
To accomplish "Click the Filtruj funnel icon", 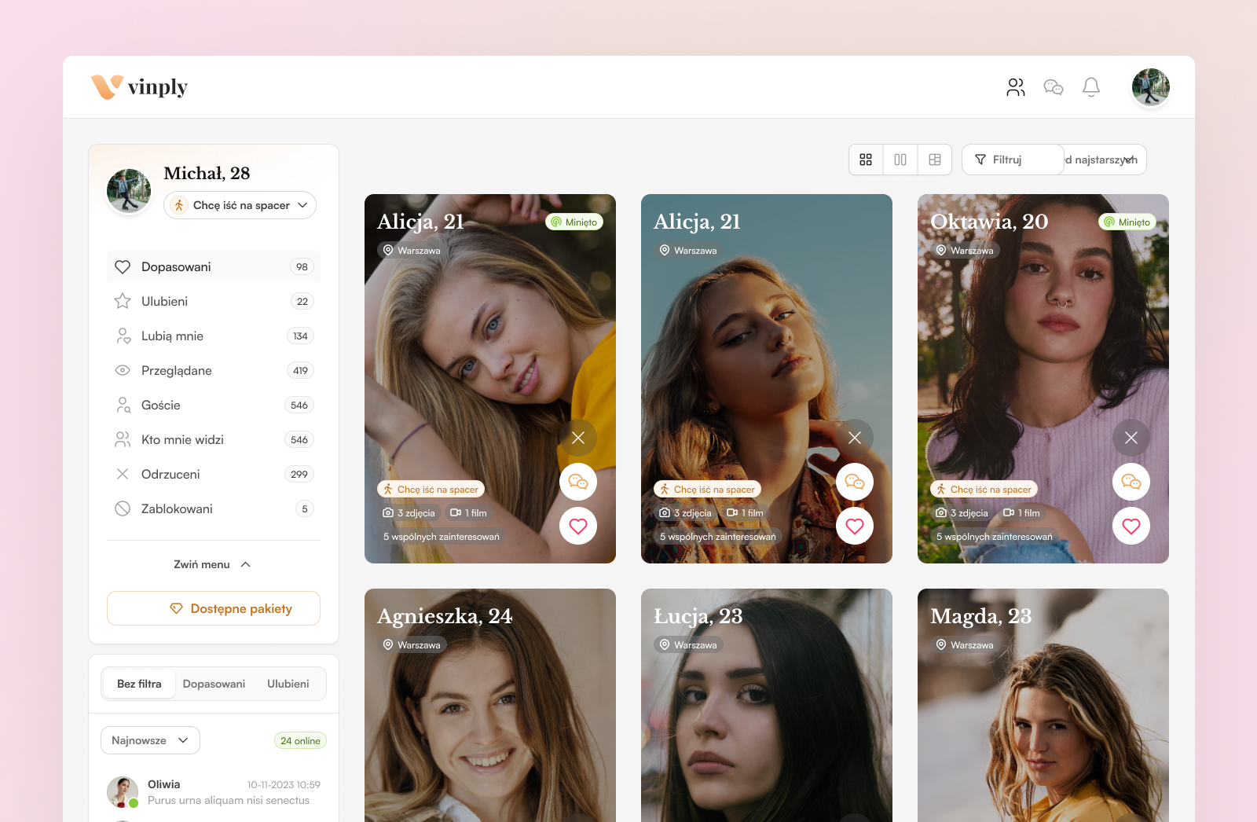I will click(x=980, y=160).
